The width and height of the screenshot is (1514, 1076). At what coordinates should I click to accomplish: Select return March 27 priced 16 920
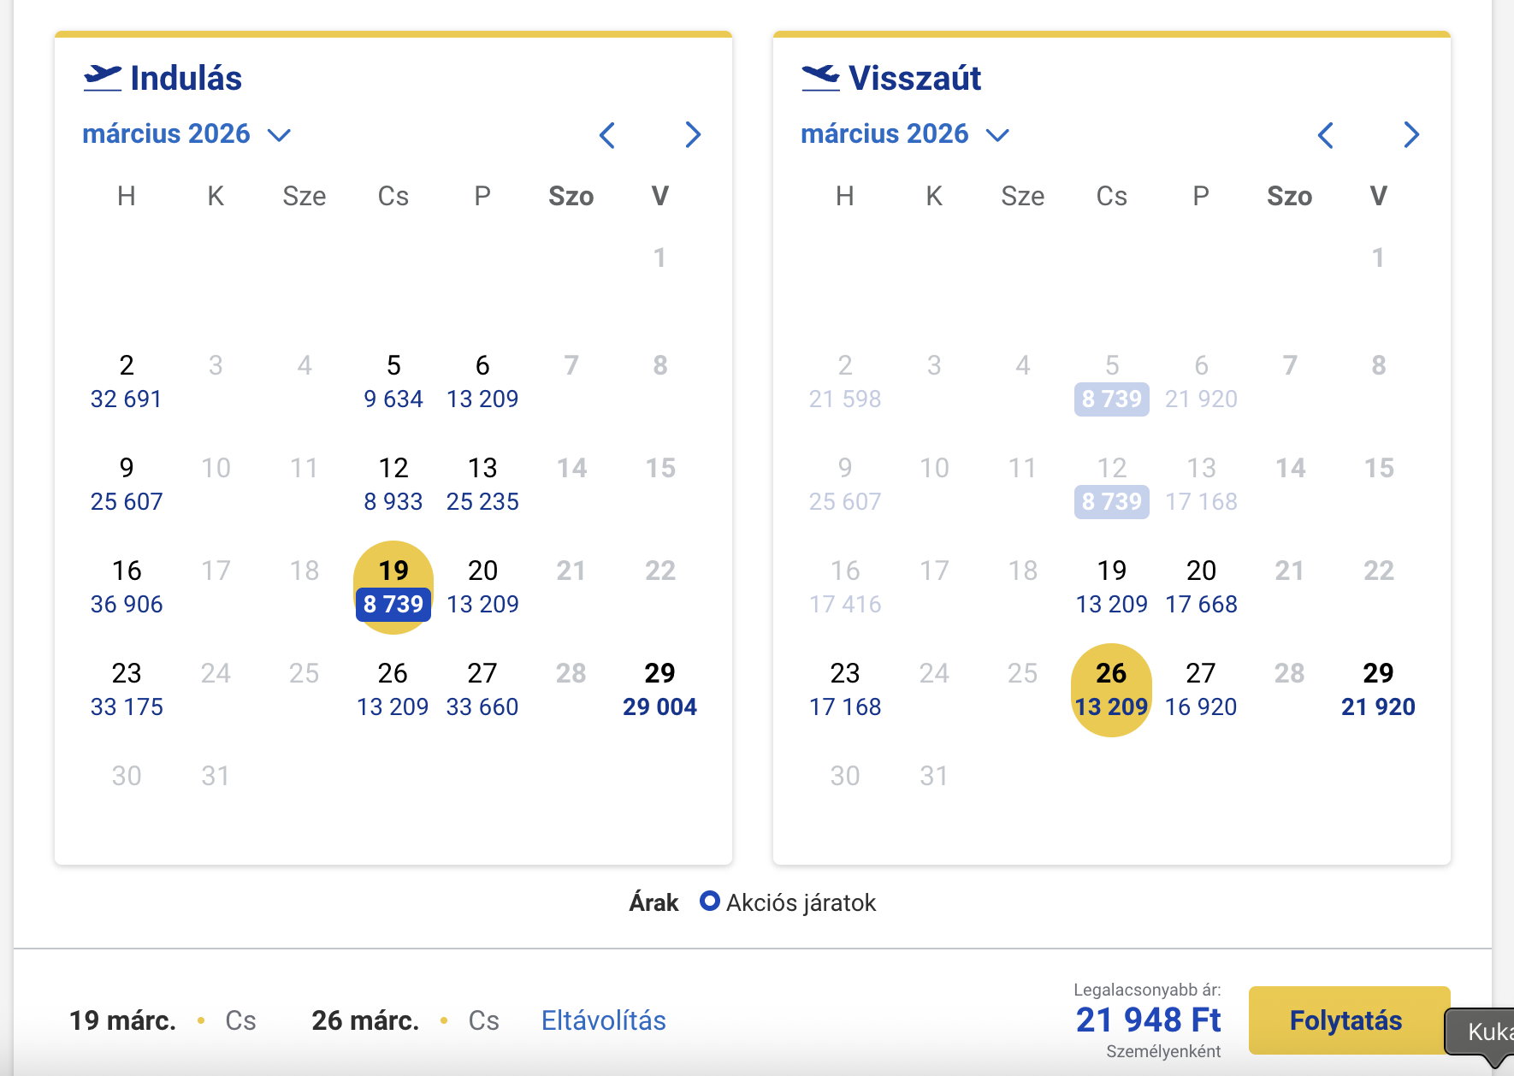[1201, 689]
